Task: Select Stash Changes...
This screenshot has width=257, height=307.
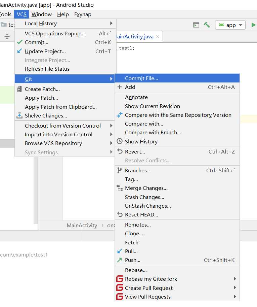Action: tap(177, 197)
